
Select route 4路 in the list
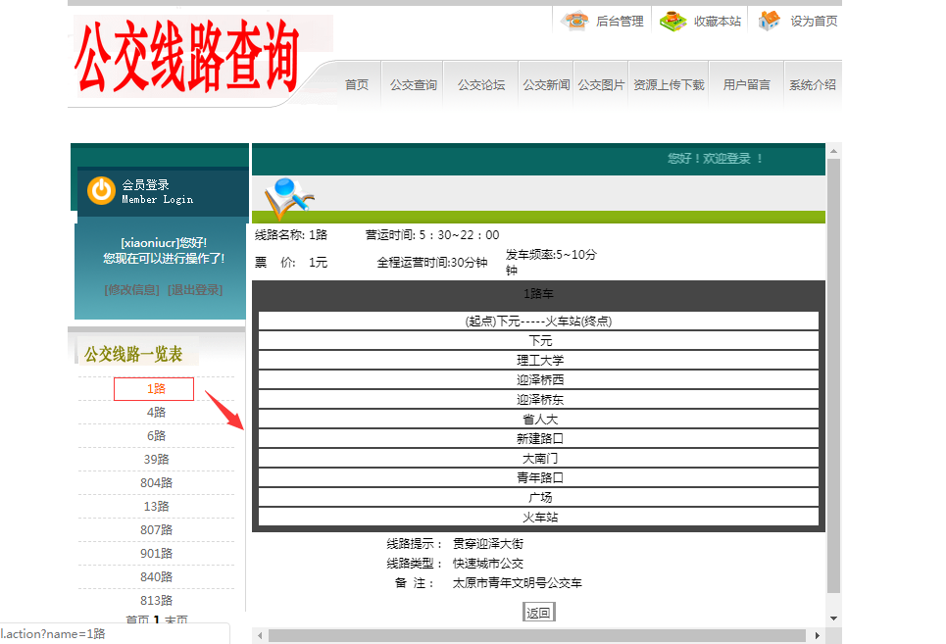[x=156, y=413]
